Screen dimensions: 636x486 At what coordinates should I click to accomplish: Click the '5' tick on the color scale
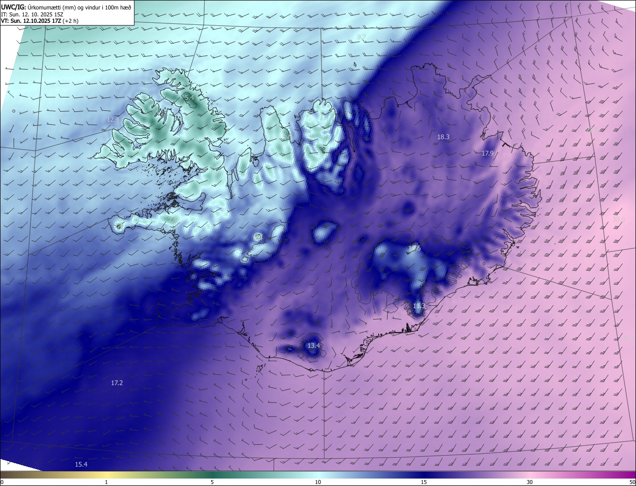tap(212, 482)
